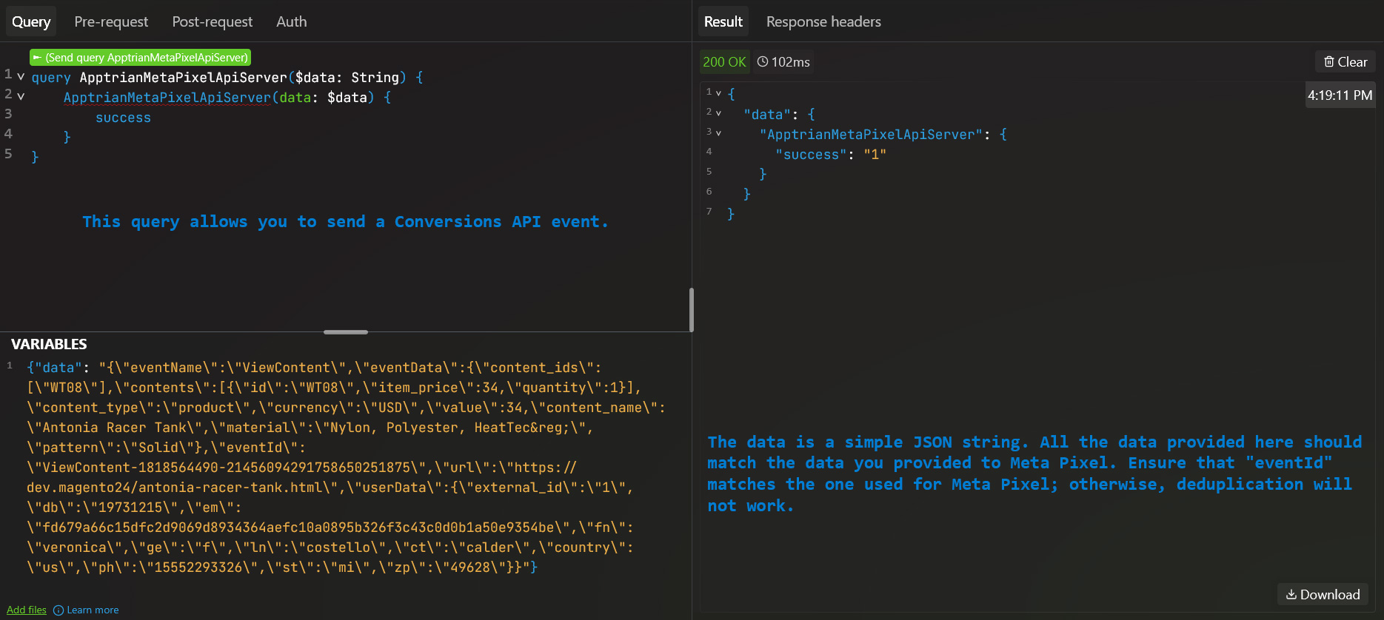
Task: Switch to the Query tab
Action: (31, 21)
